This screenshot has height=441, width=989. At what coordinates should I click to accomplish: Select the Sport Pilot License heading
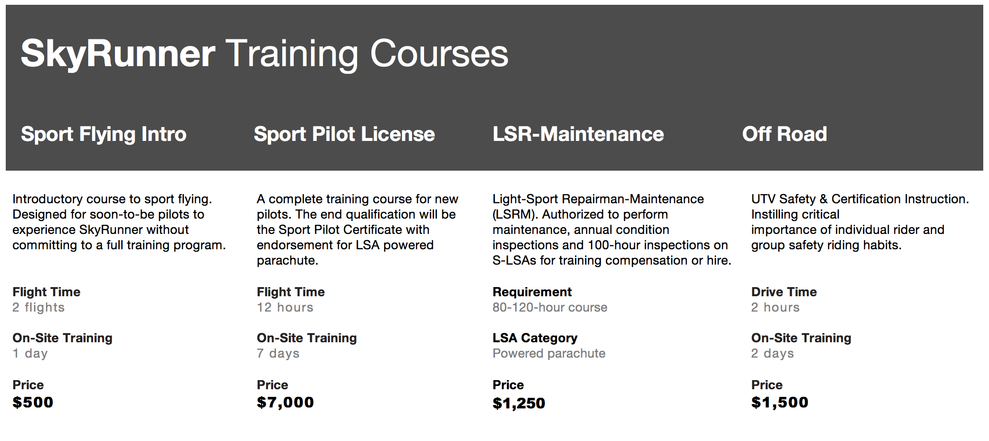pyautogui.click(x=344, y=134)
